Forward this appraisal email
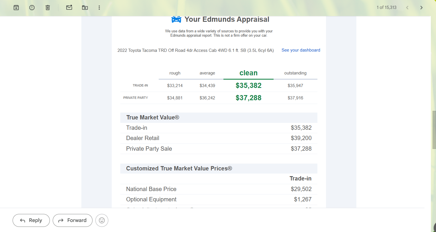The image size is (436, 232). pos(72,220)
